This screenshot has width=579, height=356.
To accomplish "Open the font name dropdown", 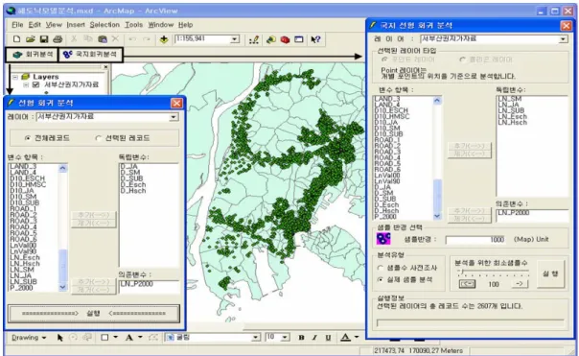I will click(x=256, y=338).
